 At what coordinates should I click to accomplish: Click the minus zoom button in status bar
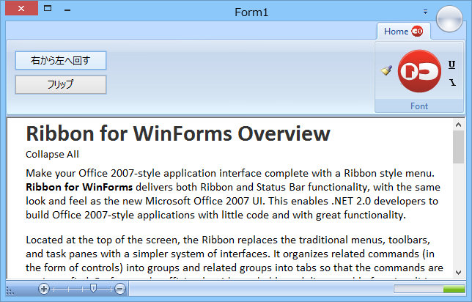point(120,289)
